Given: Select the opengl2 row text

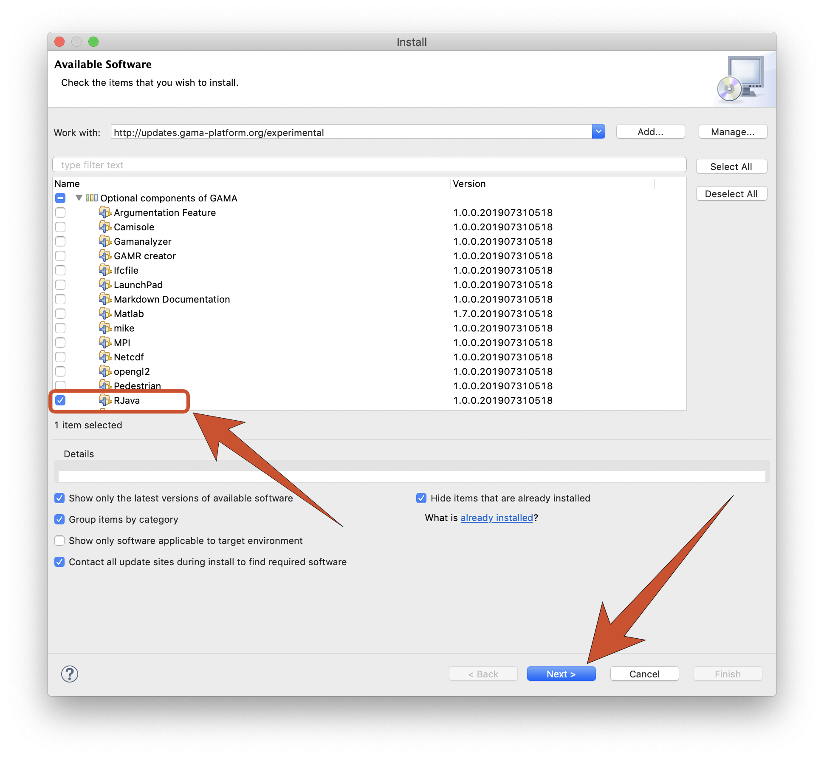Looking at the screenshot, I should [132, 371].
